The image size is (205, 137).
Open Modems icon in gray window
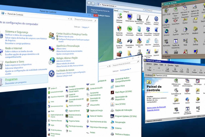click(195, 30)
